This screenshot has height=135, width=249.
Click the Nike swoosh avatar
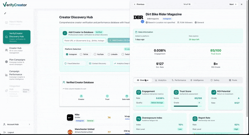70,117
